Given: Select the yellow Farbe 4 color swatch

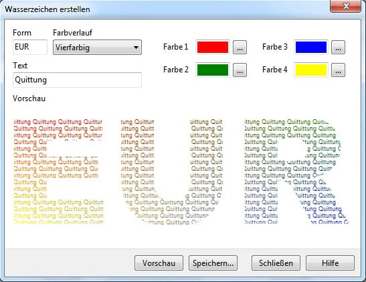Looking at the screenshot, I should [x=311, y=70].
